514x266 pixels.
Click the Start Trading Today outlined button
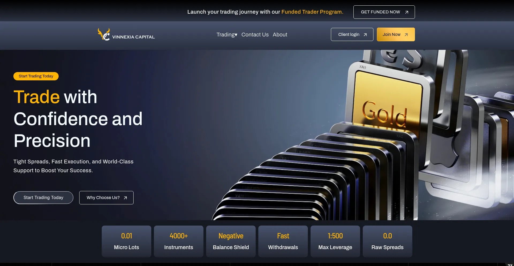43,198
